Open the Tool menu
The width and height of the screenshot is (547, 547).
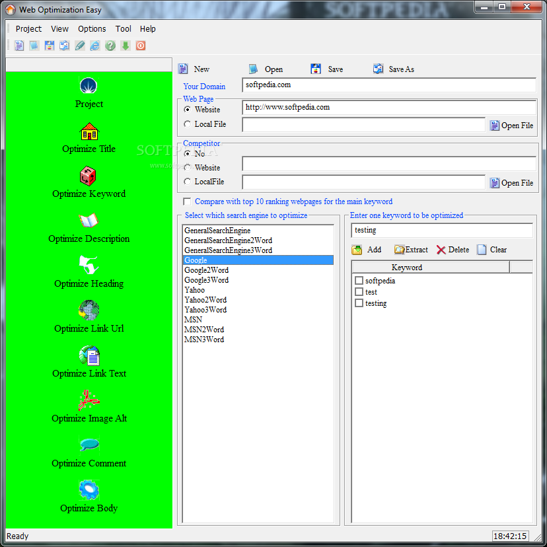pos(123,29)
